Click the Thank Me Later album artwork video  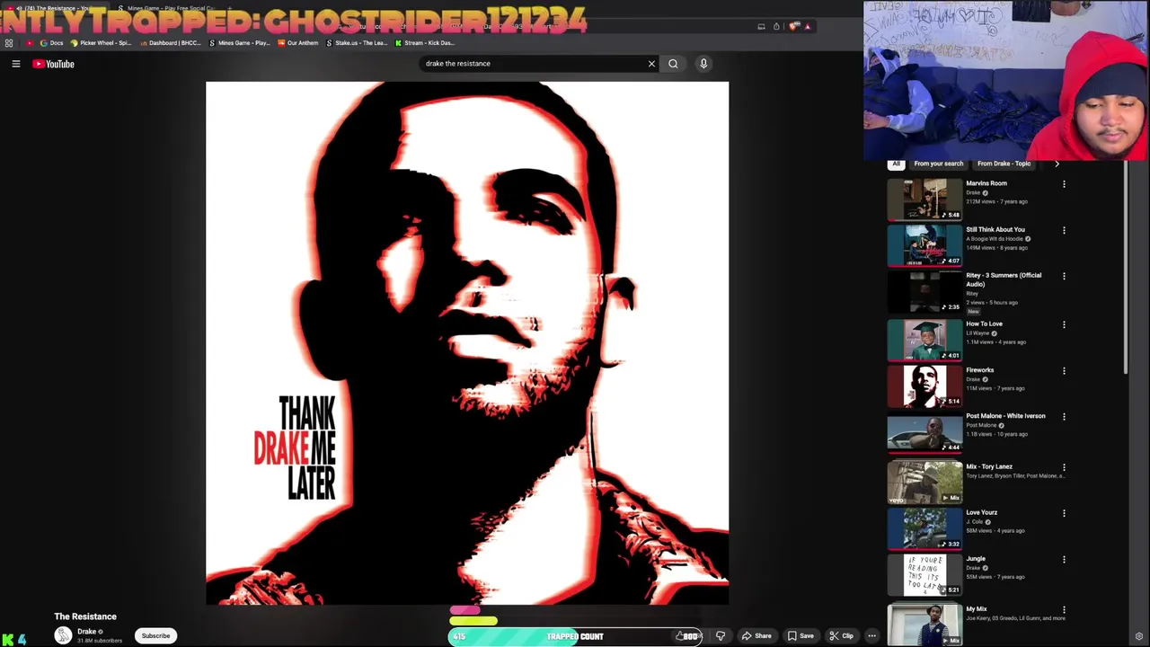467,343
